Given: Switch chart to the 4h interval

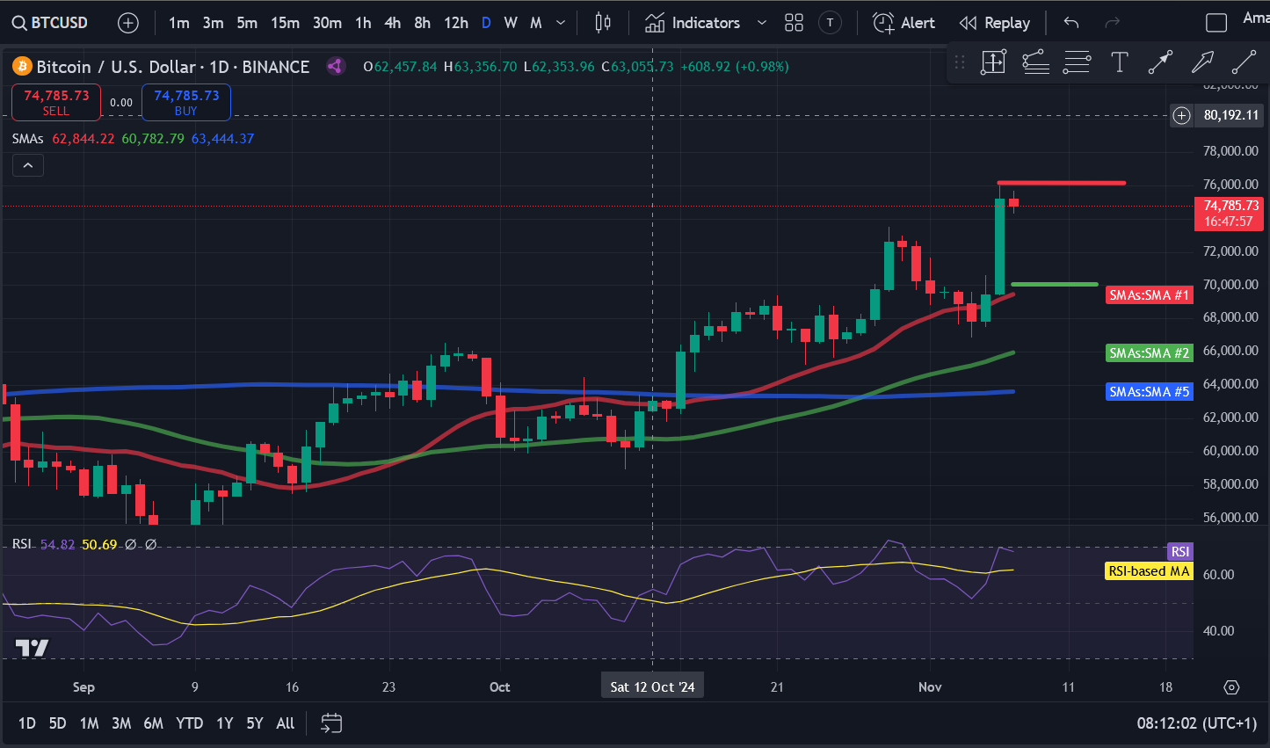Looking at the screenshot, I should point(393,23).
